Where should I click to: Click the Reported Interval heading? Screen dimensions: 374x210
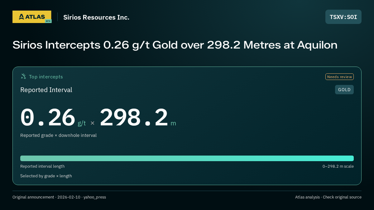[x=46, y=90]
